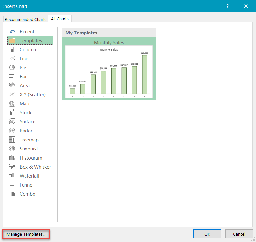256x242 pixels.
Task: Choose the Stock category label
Action: [x=25, y=112]
